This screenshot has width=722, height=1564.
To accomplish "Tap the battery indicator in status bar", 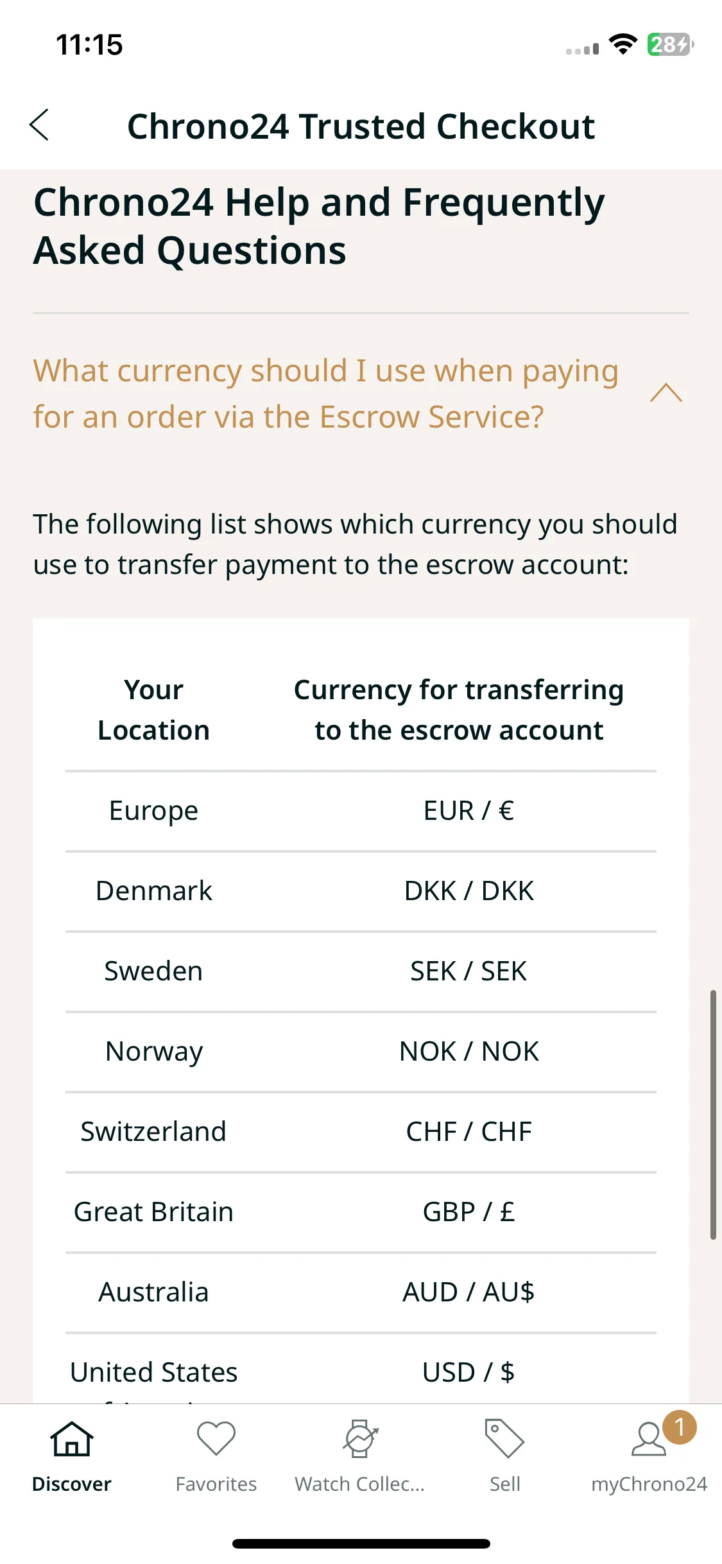I will point(670,44).
